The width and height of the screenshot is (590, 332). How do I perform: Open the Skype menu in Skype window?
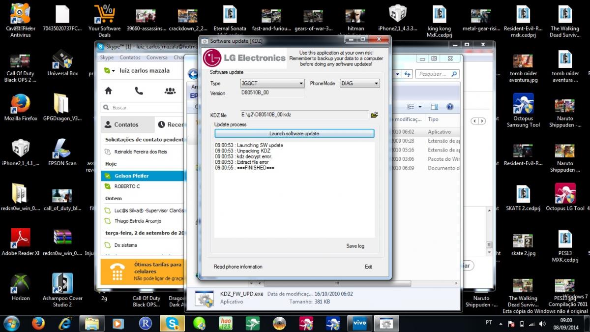[107, 58]
